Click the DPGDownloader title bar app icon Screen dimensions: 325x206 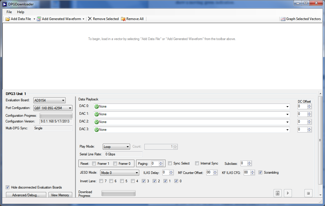[5, 4]
